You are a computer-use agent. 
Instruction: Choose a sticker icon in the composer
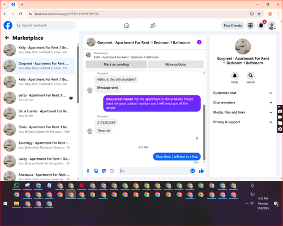click(x=104, y=171)
